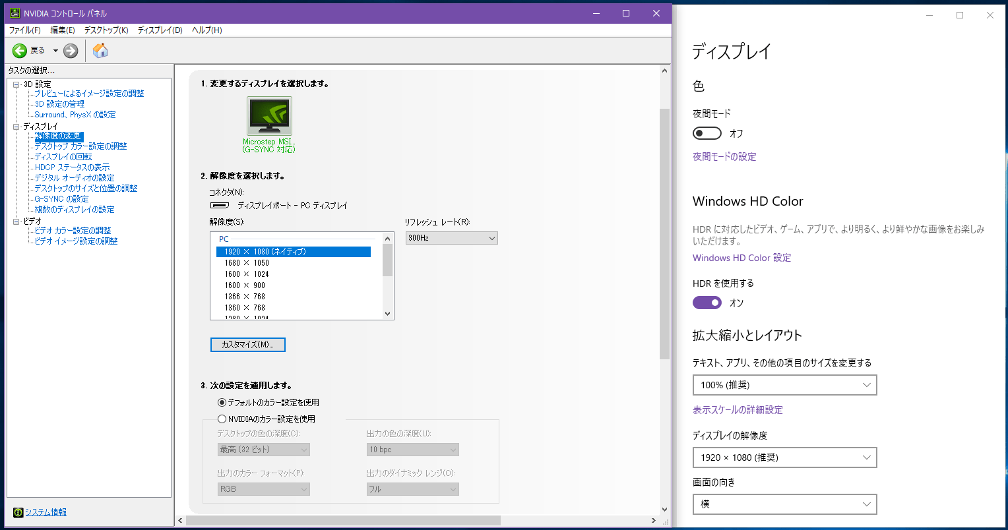Collapse the ディスプレイ tree node
This screenshot has height=530, width=1008.
(x=16, y=126)
